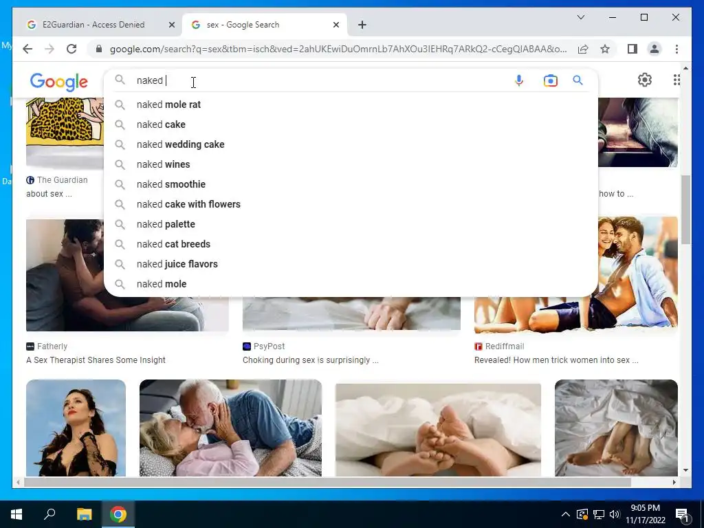Screen dimensions: 704x528
Task: Click the scroll right arrow
Action: pyautogui.click(x=674, y=482)
